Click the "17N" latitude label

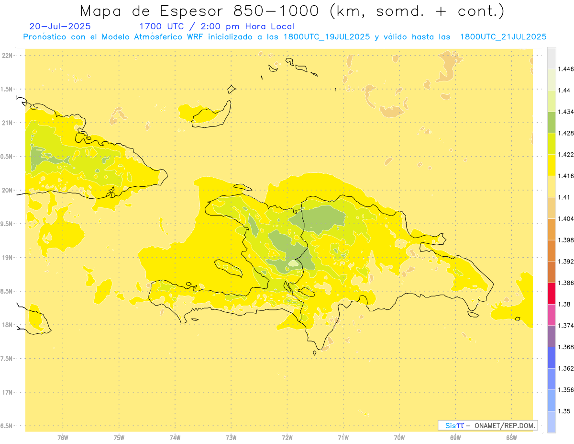click(x=7, y=392)
